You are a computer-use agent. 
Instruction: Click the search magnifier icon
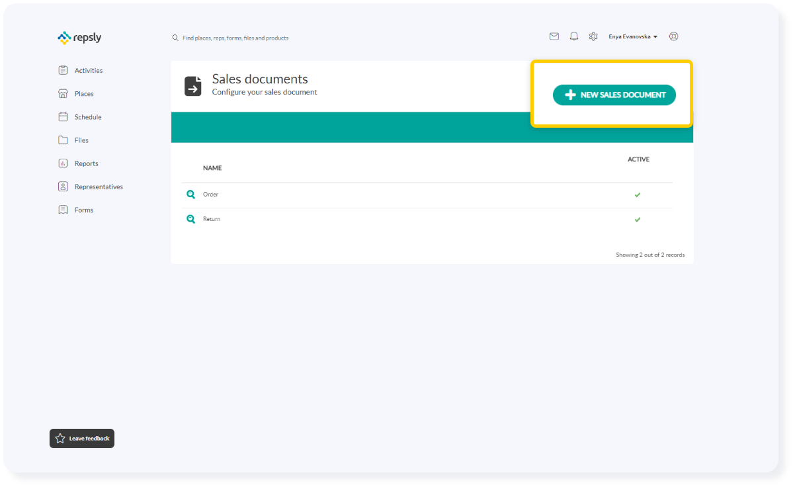(x=175, y=38)
